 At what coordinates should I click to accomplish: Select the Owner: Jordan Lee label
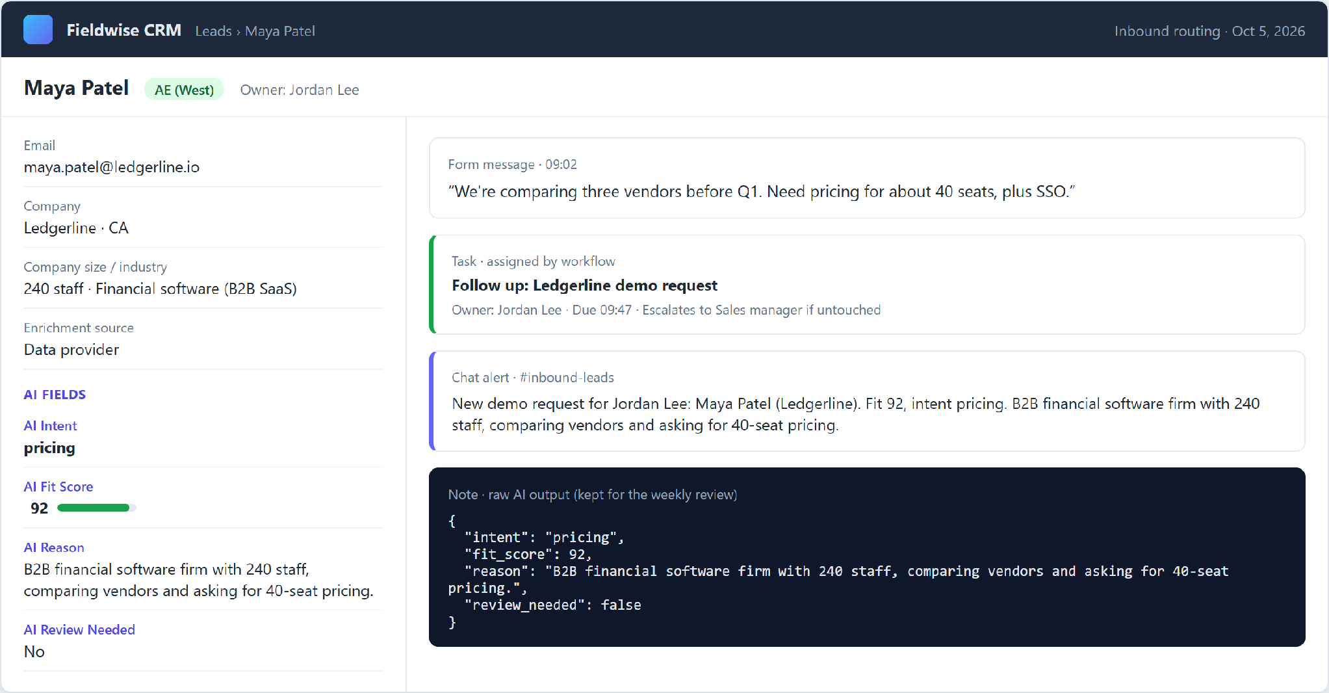tap(300, 90)
